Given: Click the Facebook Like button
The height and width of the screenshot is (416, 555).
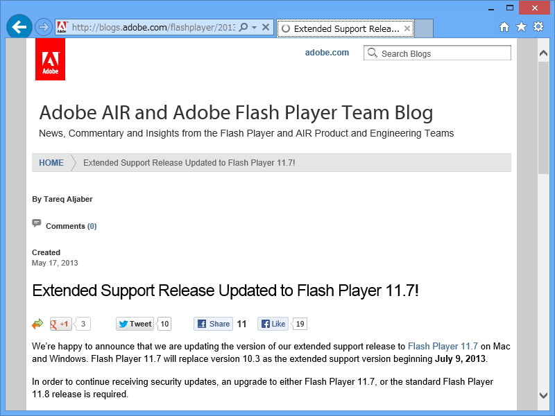Looking at the screenshot, I should tap(273, 324).
